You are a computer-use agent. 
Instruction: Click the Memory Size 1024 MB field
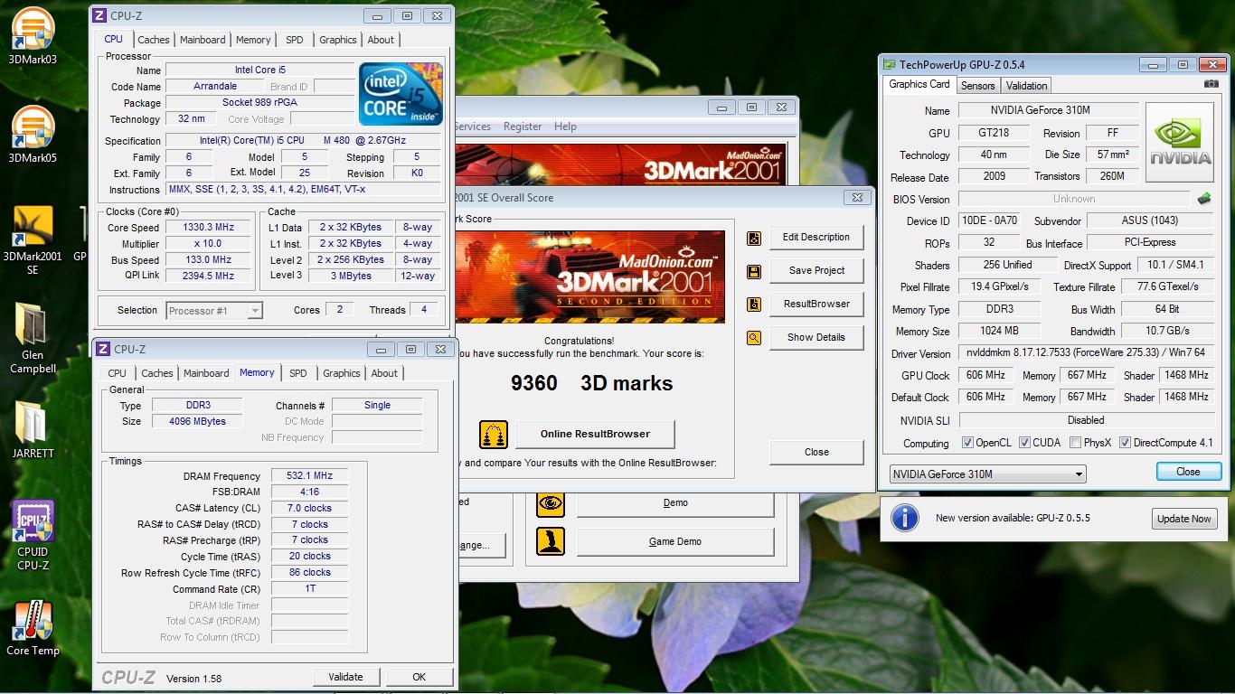point(999,332)
